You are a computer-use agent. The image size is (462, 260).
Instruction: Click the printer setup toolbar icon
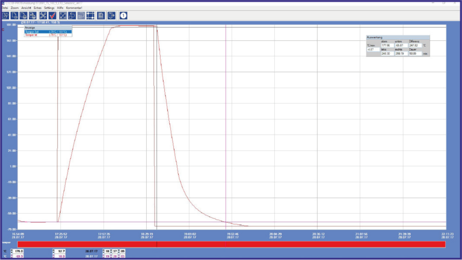(32, 16)
